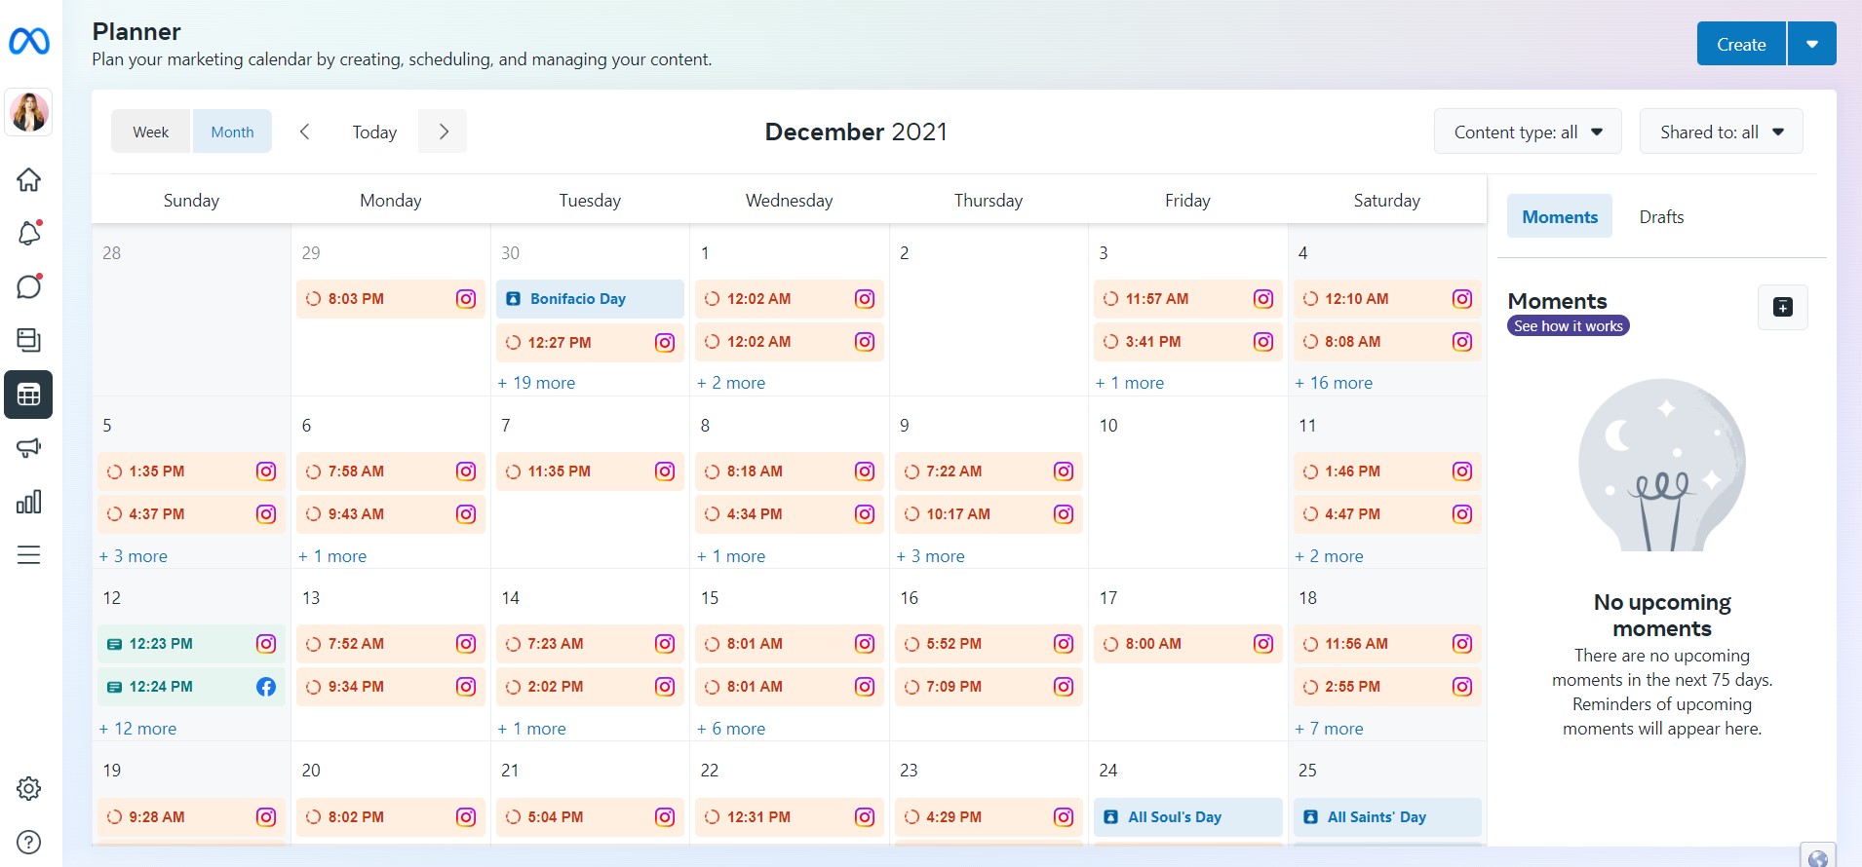
Task: Click All Soul's Day holiday icon
Action: (x=1110, y=817)
